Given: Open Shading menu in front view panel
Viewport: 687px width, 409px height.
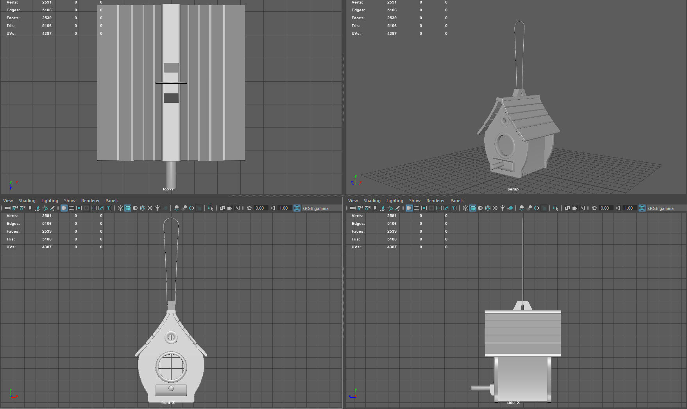Looking at the screenshot, I should [27, 201].
